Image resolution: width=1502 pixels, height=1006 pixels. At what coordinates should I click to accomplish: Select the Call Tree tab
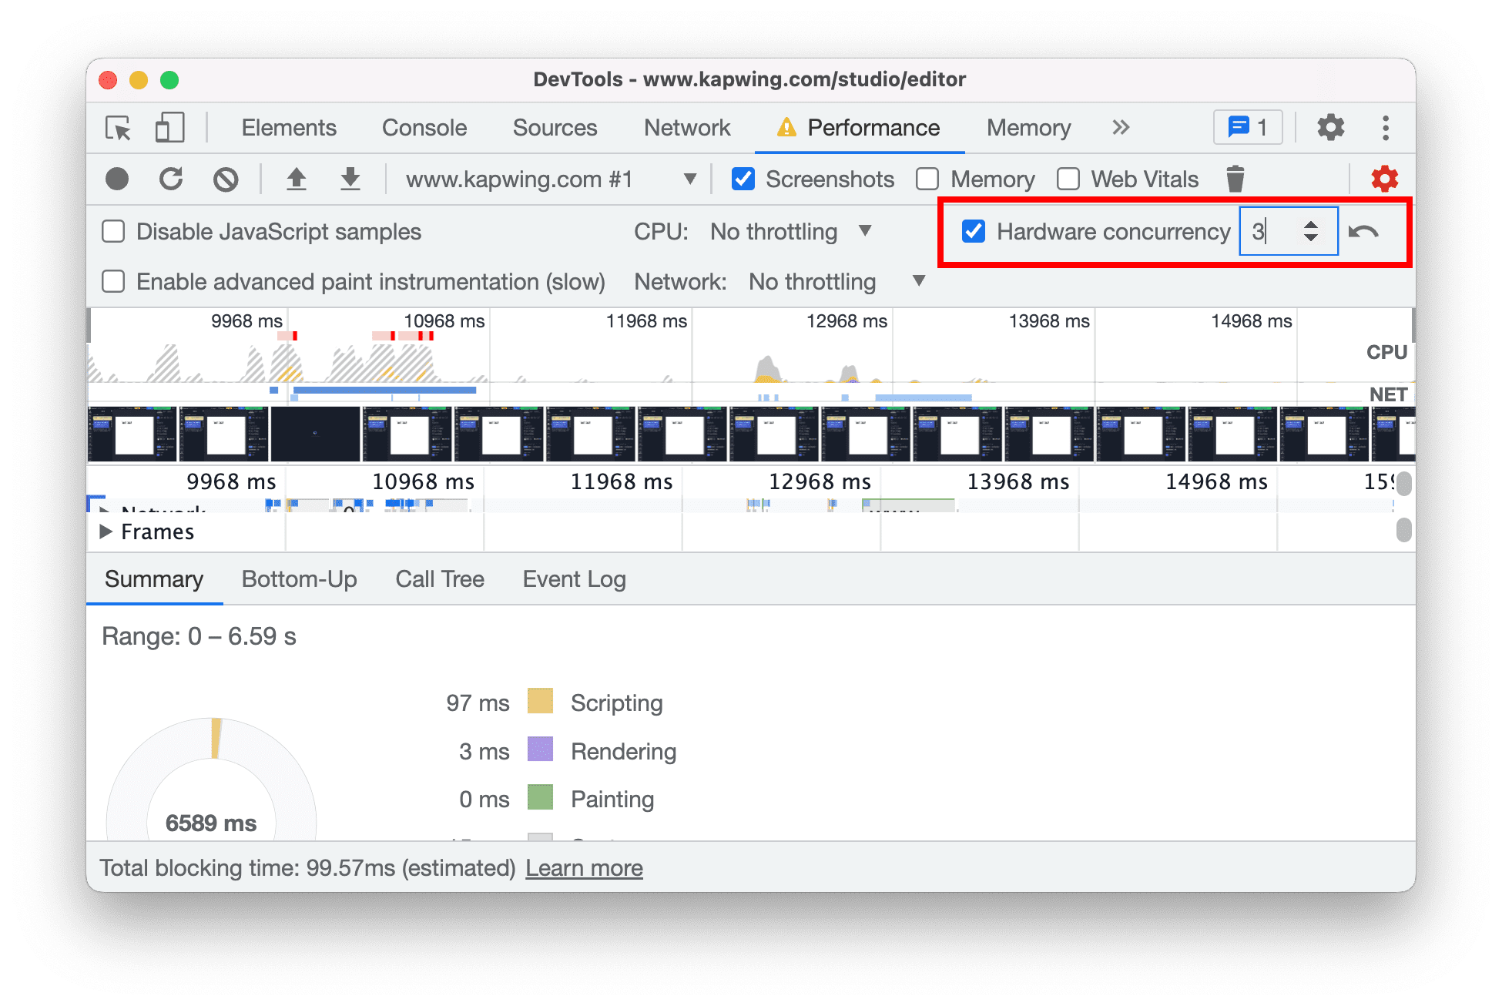[x=440, y=581]
